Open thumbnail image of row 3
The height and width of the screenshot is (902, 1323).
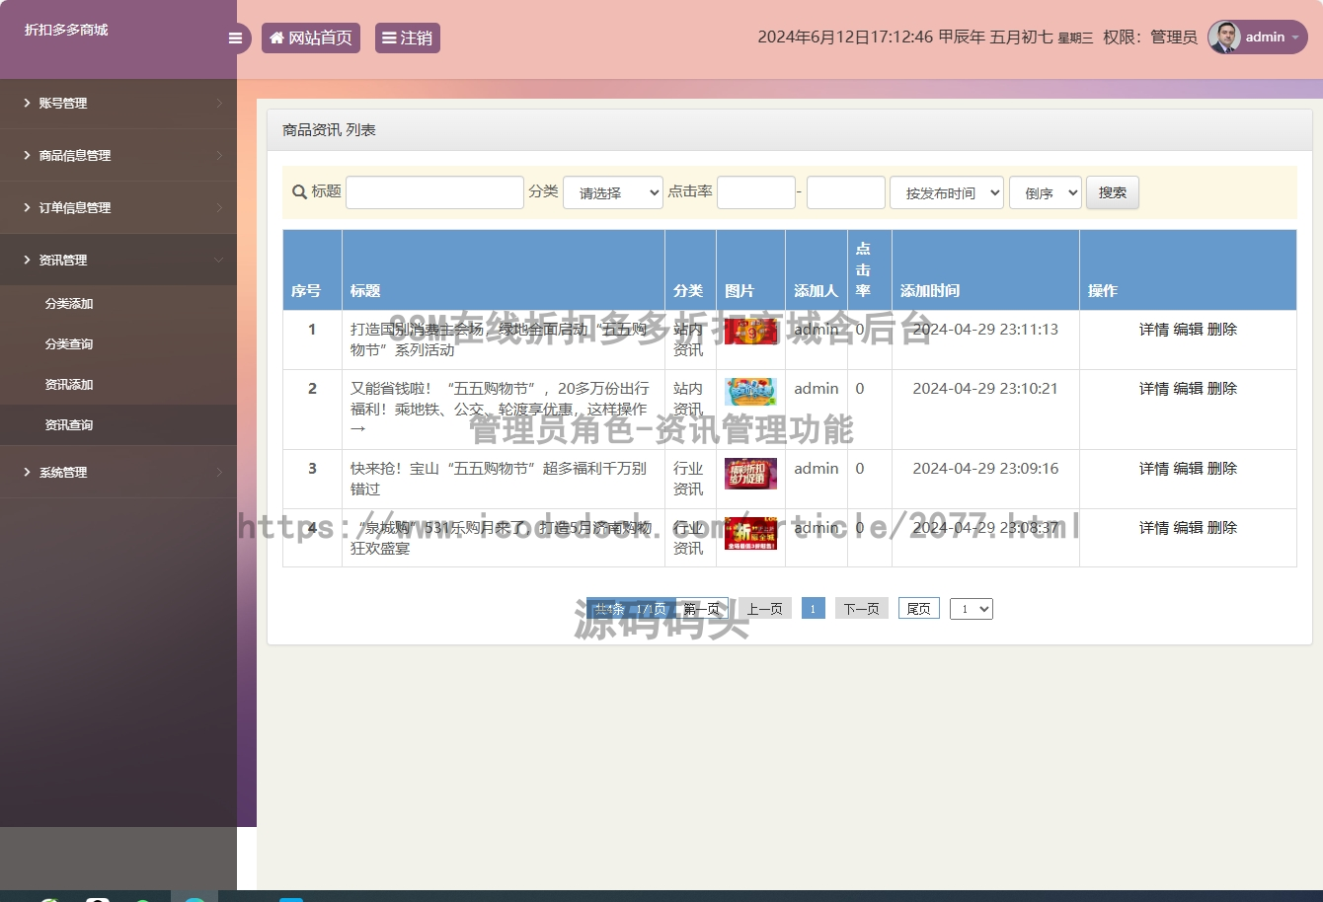750,474
